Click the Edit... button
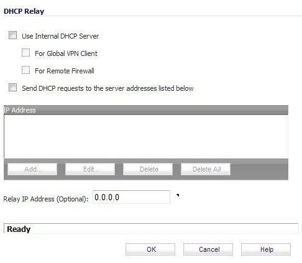 point(90,169)
